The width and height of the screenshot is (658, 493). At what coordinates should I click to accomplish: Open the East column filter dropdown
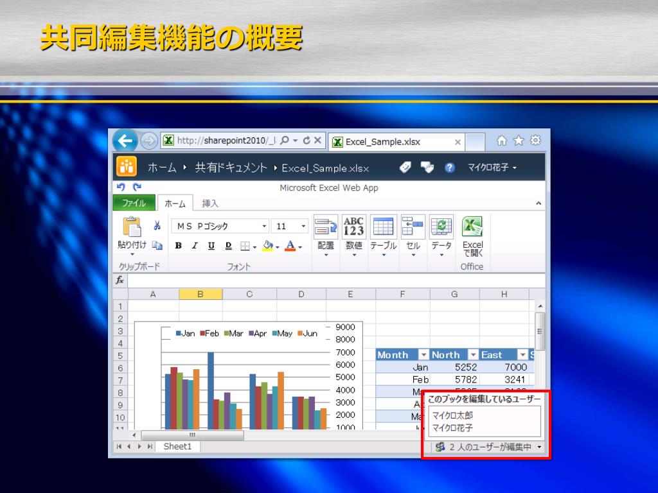point(522,355)
